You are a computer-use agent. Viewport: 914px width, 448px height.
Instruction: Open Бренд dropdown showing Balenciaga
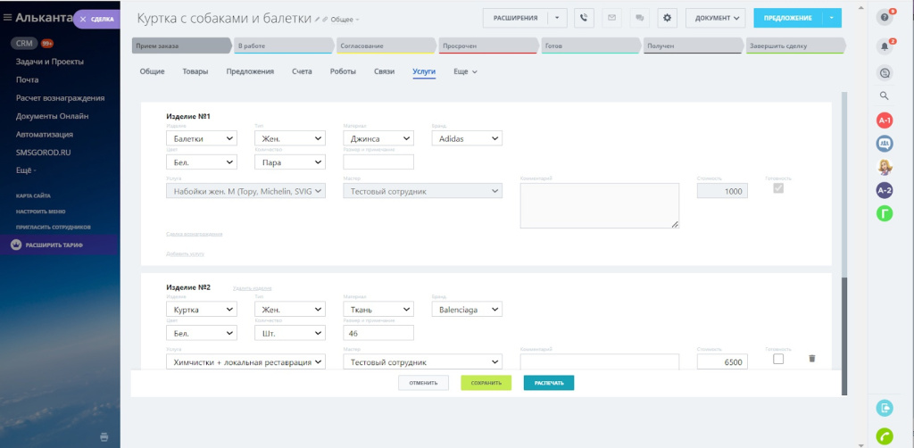(x=467, y=310)
